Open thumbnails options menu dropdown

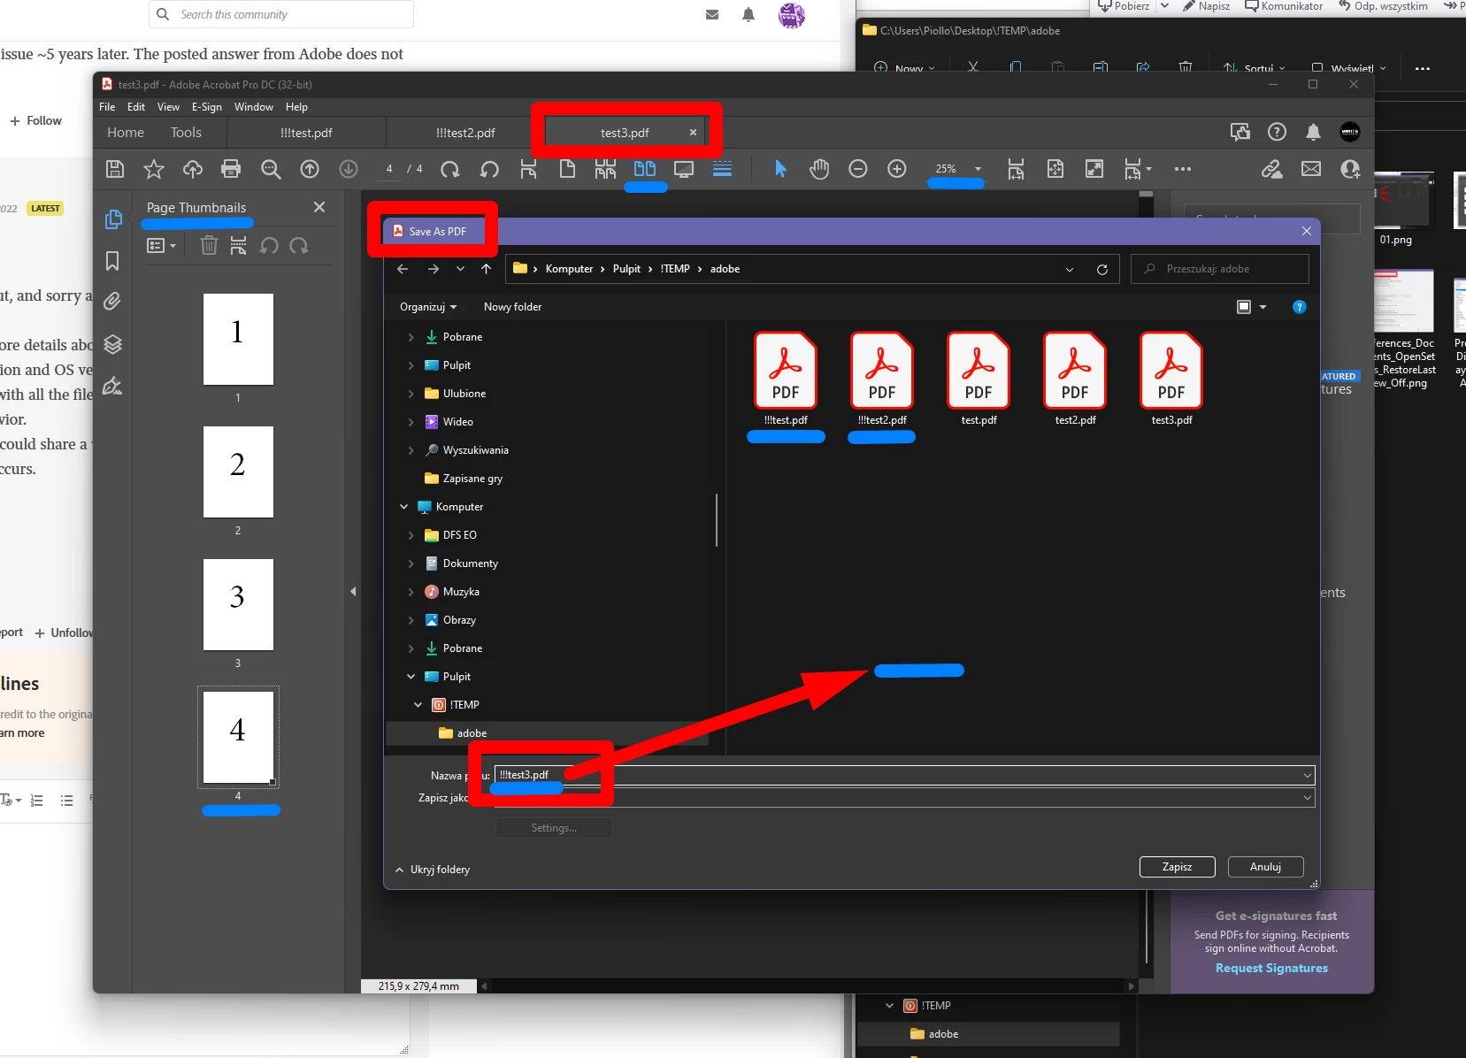click(x=161, y=245)
